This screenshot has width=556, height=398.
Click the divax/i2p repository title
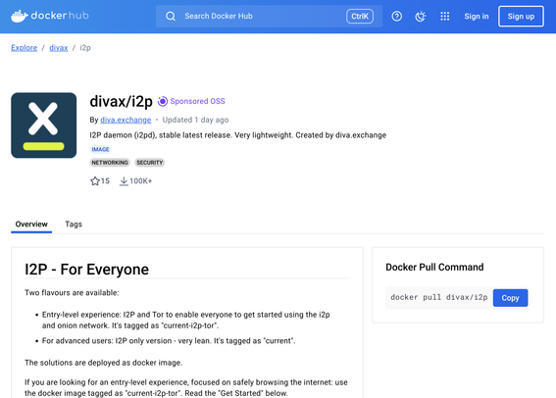[121, 101]
